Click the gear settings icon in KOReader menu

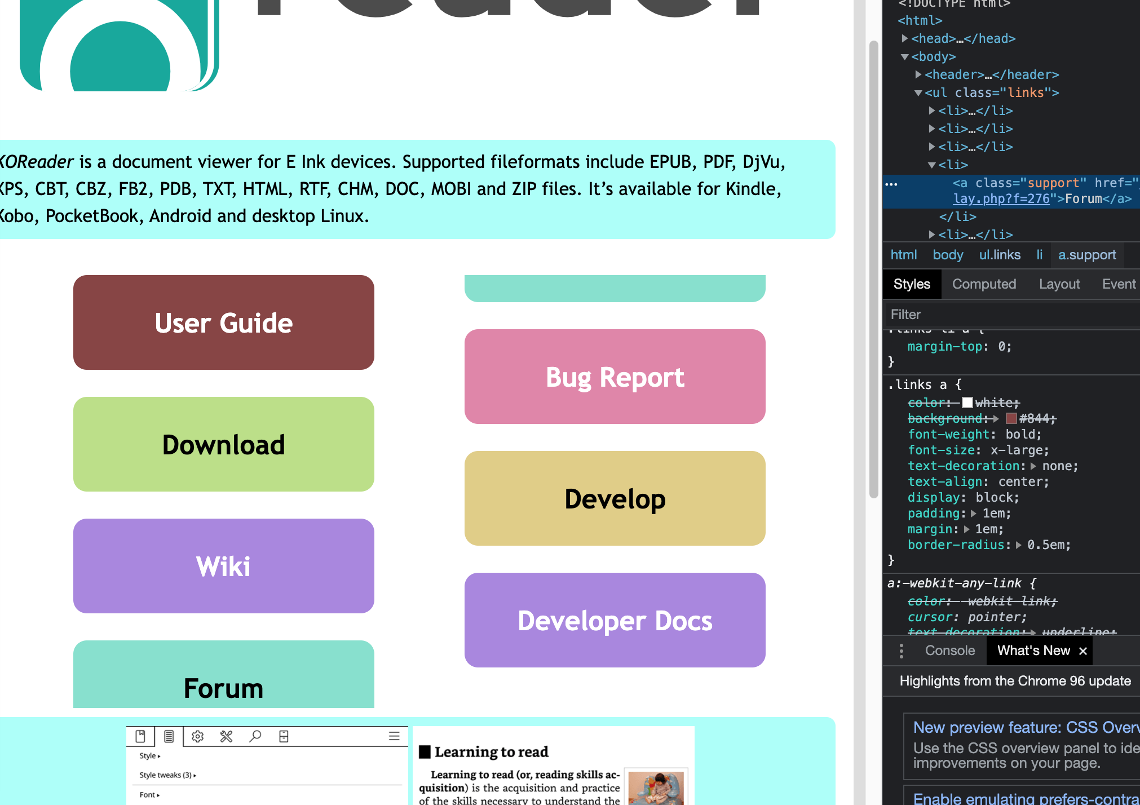[x=197, y=736]
